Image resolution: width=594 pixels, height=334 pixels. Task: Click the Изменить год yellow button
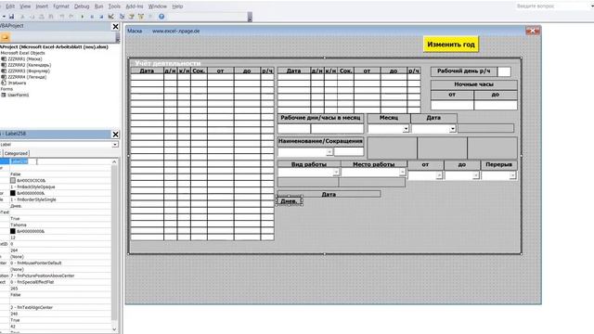(x=451, y=45)
